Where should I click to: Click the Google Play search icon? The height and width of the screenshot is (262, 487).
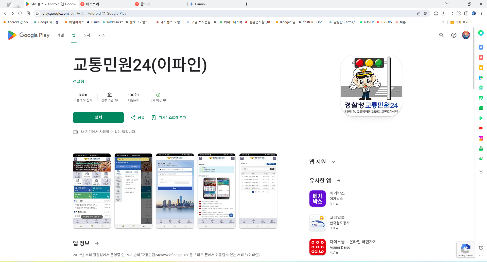click(x=441, y=35)
